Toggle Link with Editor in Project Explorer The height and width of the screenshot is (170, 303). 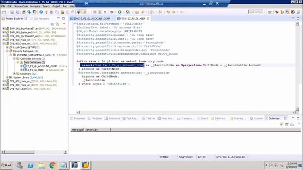pos(57,24)
